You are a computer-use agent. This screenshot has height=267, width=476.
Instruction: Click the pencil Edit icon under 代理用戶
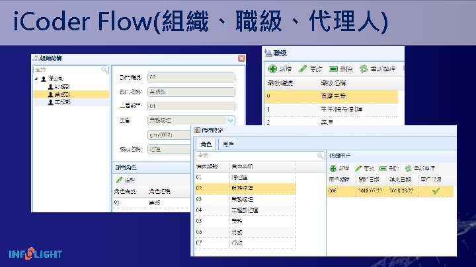(358, 168)
